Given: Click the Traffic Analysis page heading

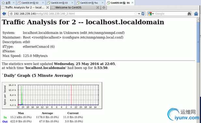Looking at the screenshot, I should pyautogui.click(x=83, y=22).
